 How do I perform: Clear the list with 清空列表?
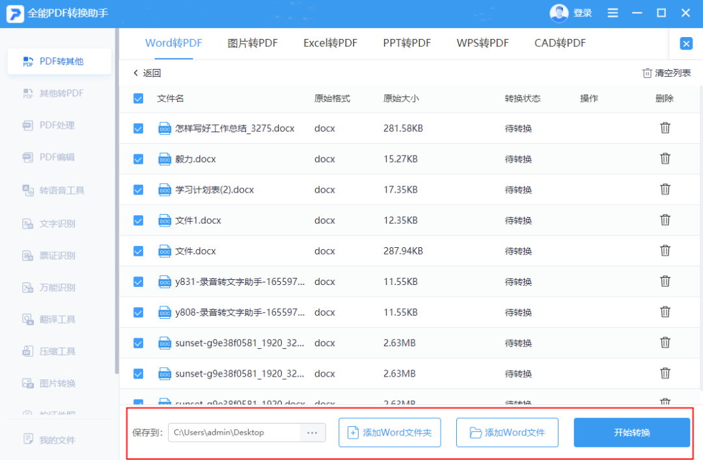pos(667,73)
